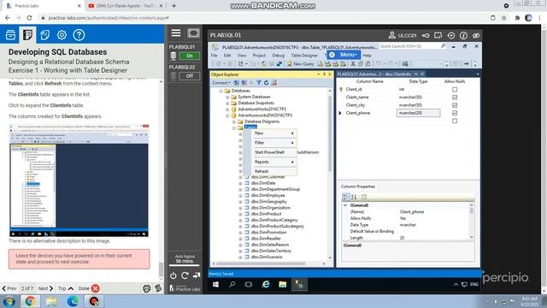Click the power icon in device panel
The height and width of the screenshot is (308, 547).
[173, 275]
